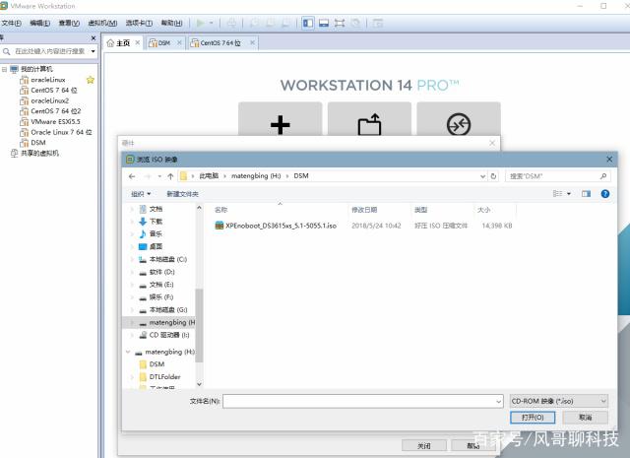
Task: Expand the 本地磁盘 (C:) tree node
Action: click(132, 258)
